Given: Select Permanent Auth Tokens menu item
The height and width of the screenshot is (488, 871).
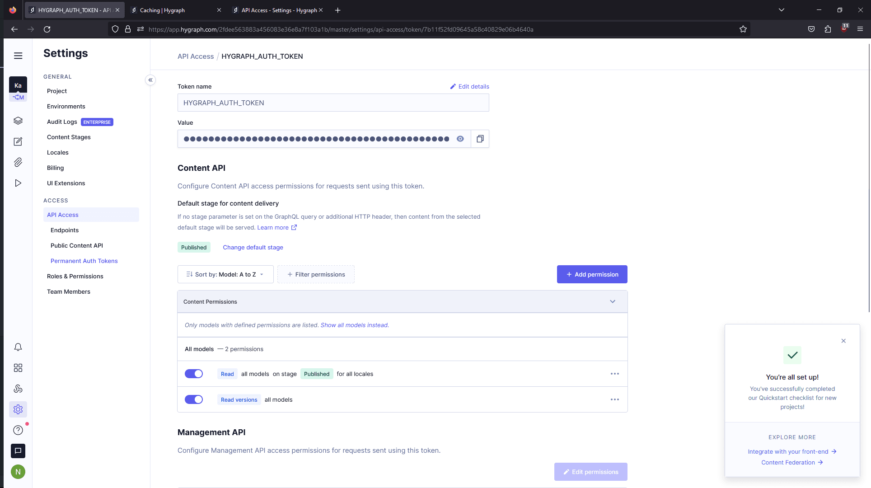Looking at the screenshot, I should click(x=84, y=261).
